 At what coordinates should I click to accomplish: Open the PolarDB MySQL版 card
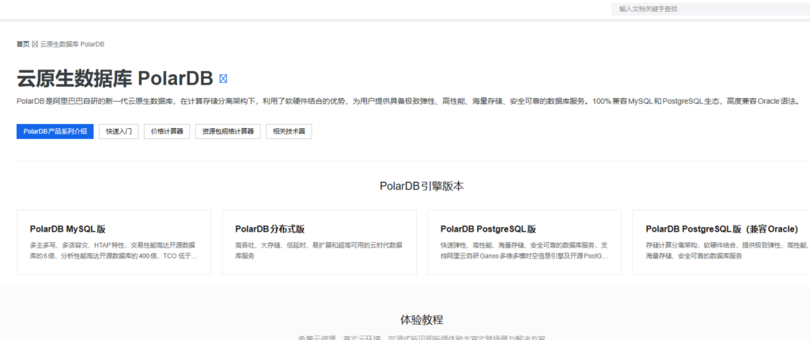coord(114,242)
